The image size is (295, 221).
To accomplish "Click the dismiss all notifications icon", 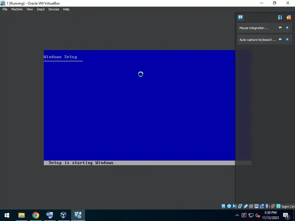I will pyautogui.click(x=289, y=18).
